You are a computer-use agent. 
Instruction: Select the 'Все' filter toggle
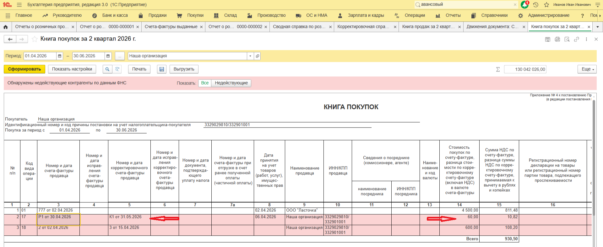205,83
